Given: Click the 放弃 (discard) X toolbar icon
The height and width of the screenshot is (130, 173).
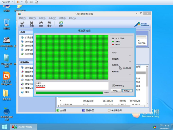Looking at the screenshot, I should pyautogui.click(x=32, y=24).
